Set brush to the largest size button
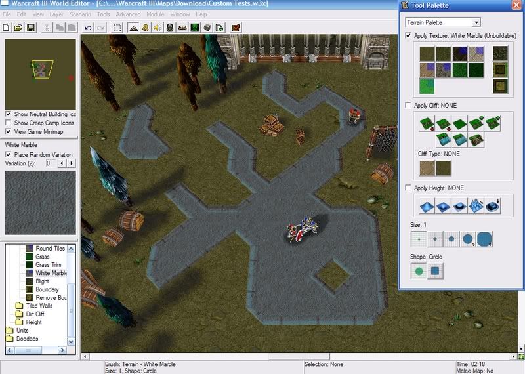The height and width of the screenshot is (374, 525). 484,239
